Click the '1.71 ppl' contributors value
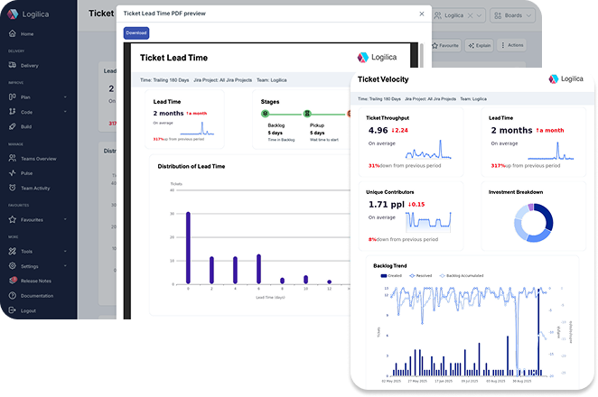Screen dimensions: 598x397 tap(386, 205)
